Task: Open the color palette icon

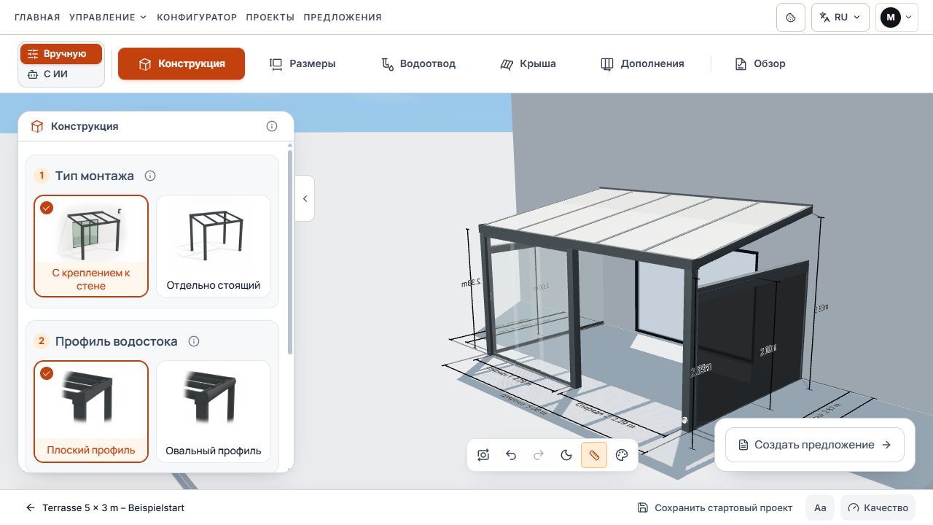Action: click(x=622, y=456)
